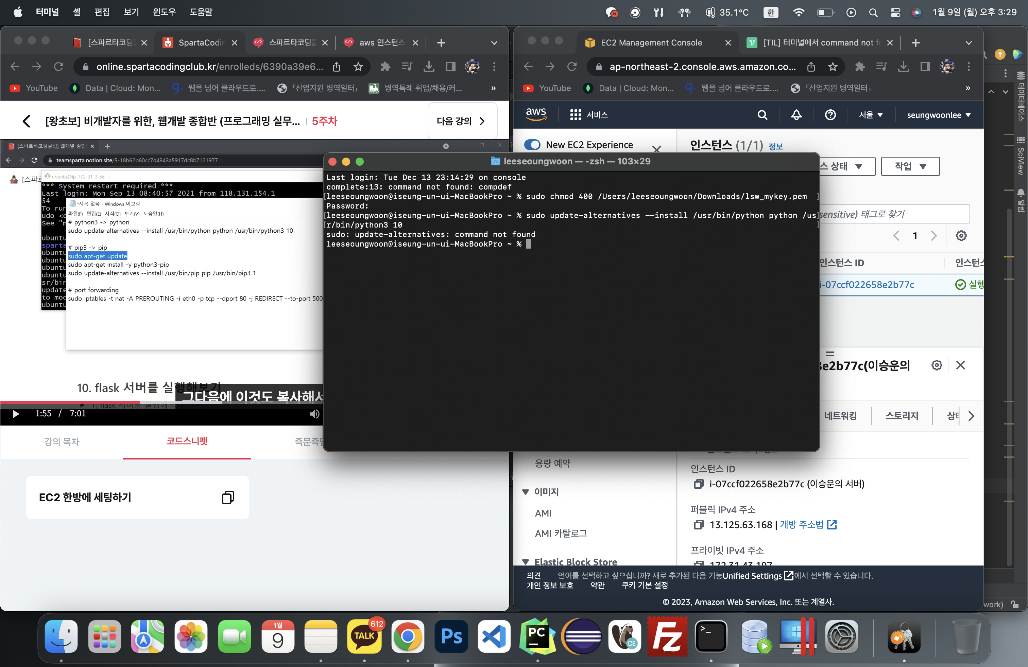Show more bookmarks in AWS Chrome window

[x=968, y=88]
